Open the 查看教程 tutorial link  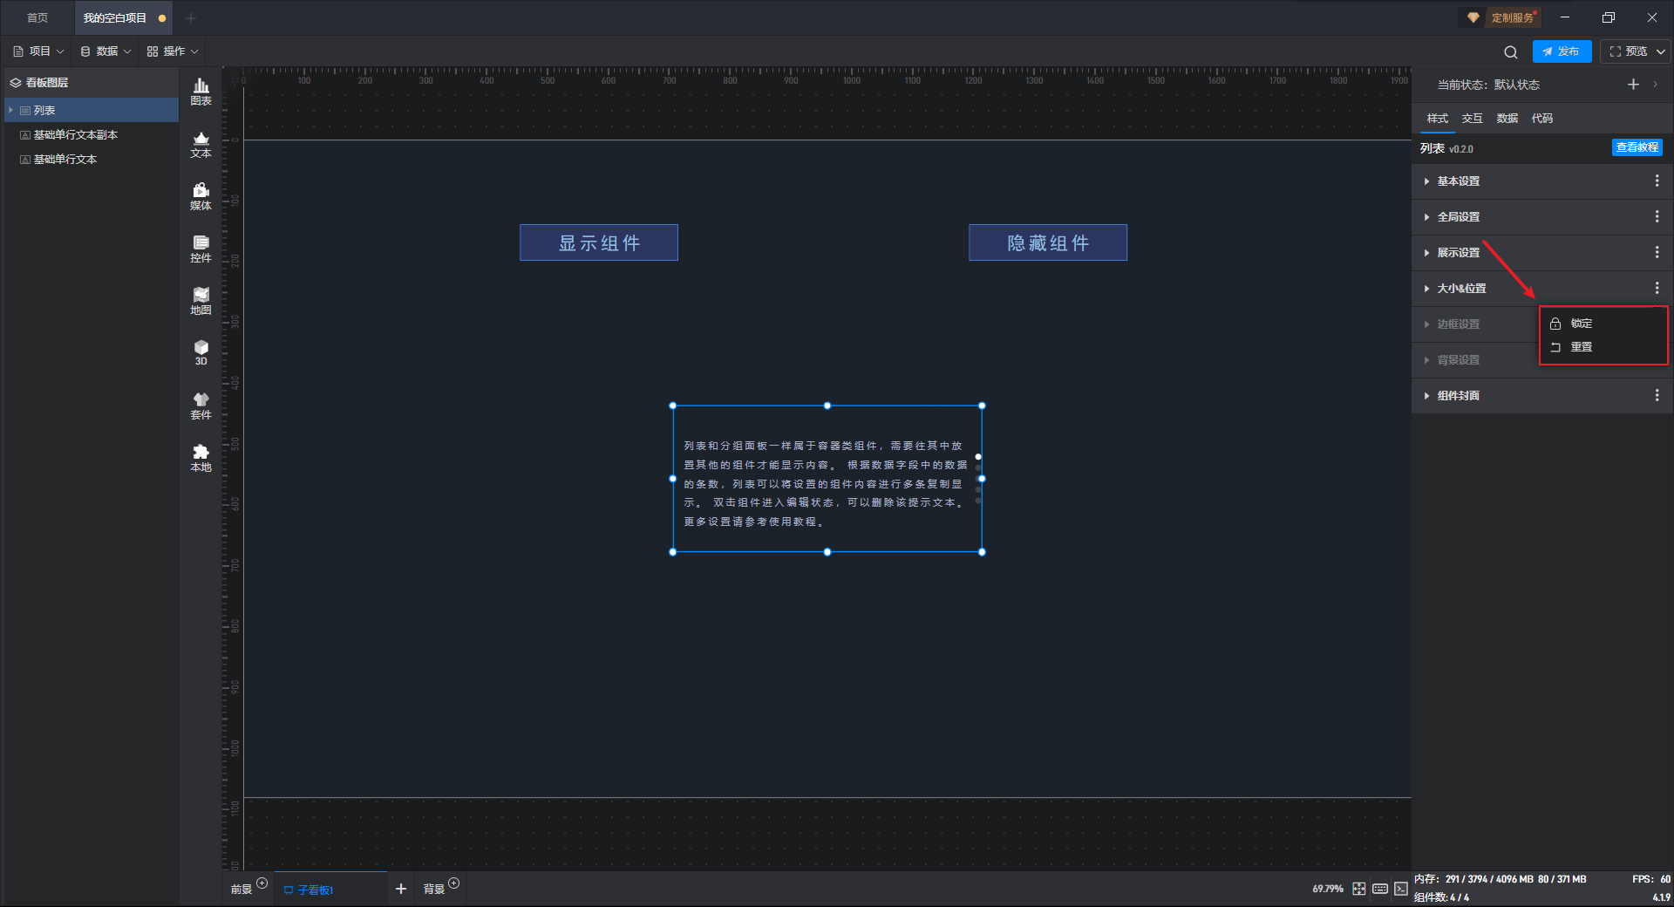click(1637, 147)
